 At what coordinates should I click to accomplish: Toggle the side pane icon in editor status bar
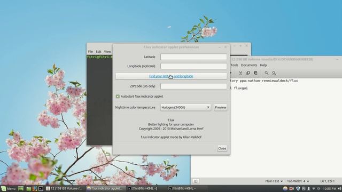pyautogui.click(x=196, y=181)
